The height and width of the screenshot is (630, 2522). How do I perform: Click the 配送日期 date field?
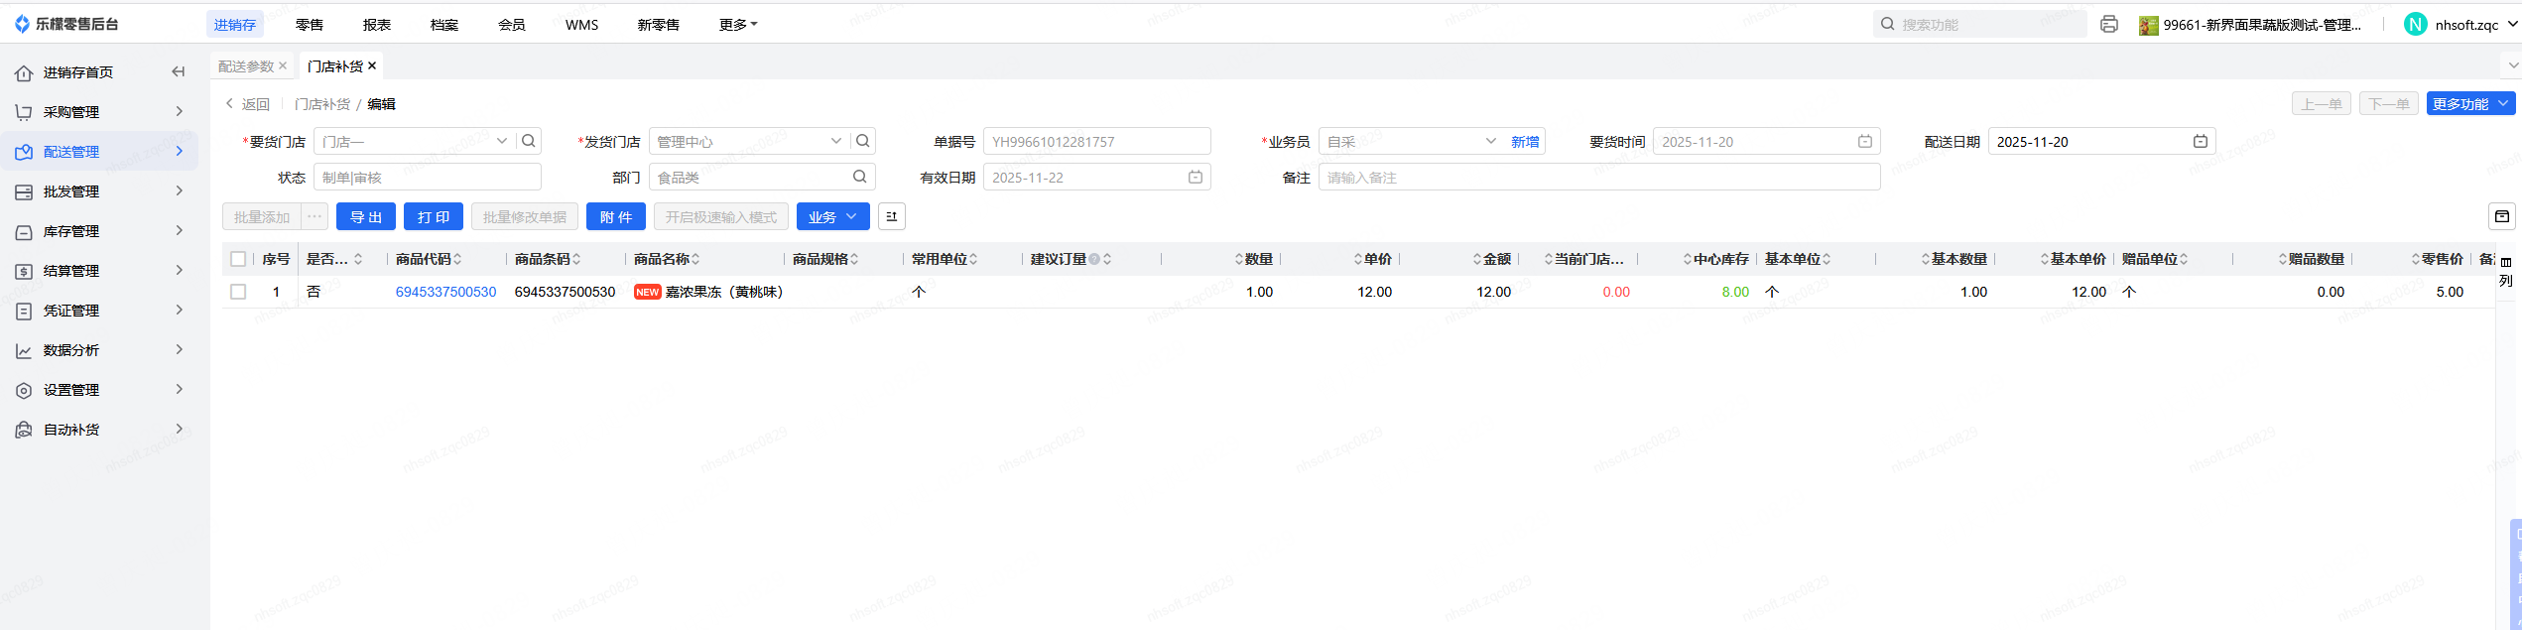coord(2101,142)
